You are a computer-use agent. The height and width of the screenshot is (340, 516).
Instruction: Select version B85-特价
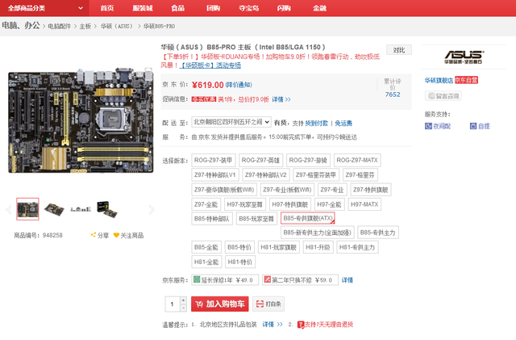pyautogui.click(x=239, y=247)
